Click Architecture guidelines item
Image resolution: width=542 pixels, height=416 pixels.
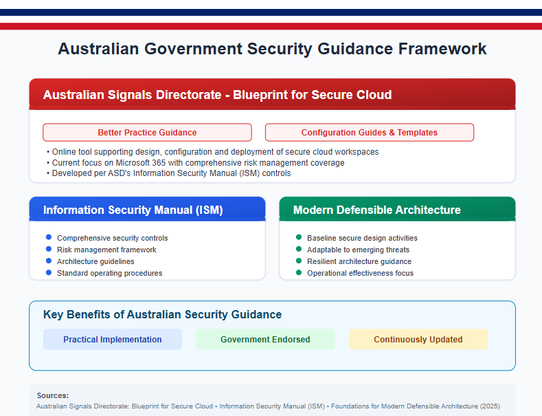coord(95,261)
